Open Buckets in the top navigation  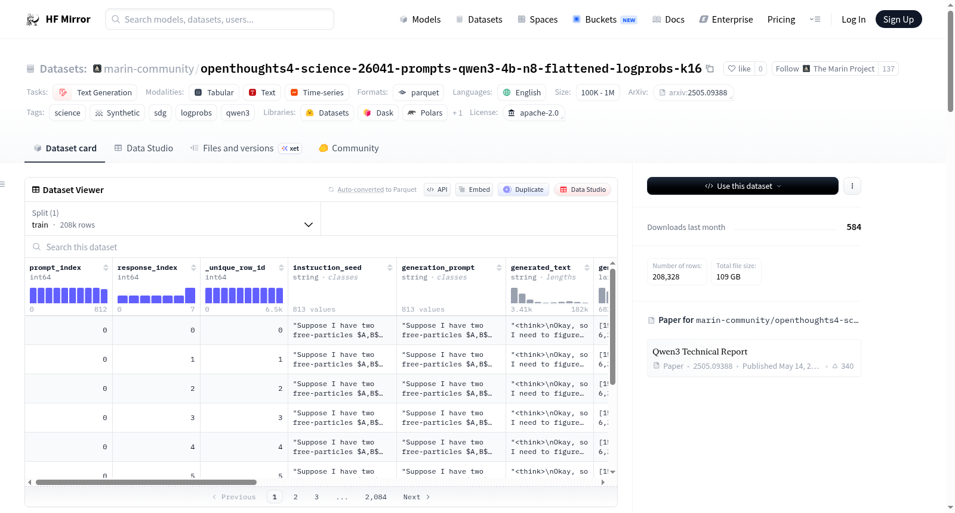click(x=605, y=20)
